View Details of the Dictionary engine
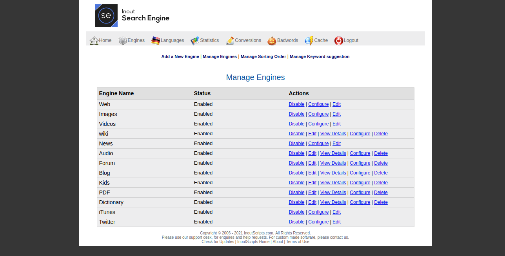 pos(333,202)
